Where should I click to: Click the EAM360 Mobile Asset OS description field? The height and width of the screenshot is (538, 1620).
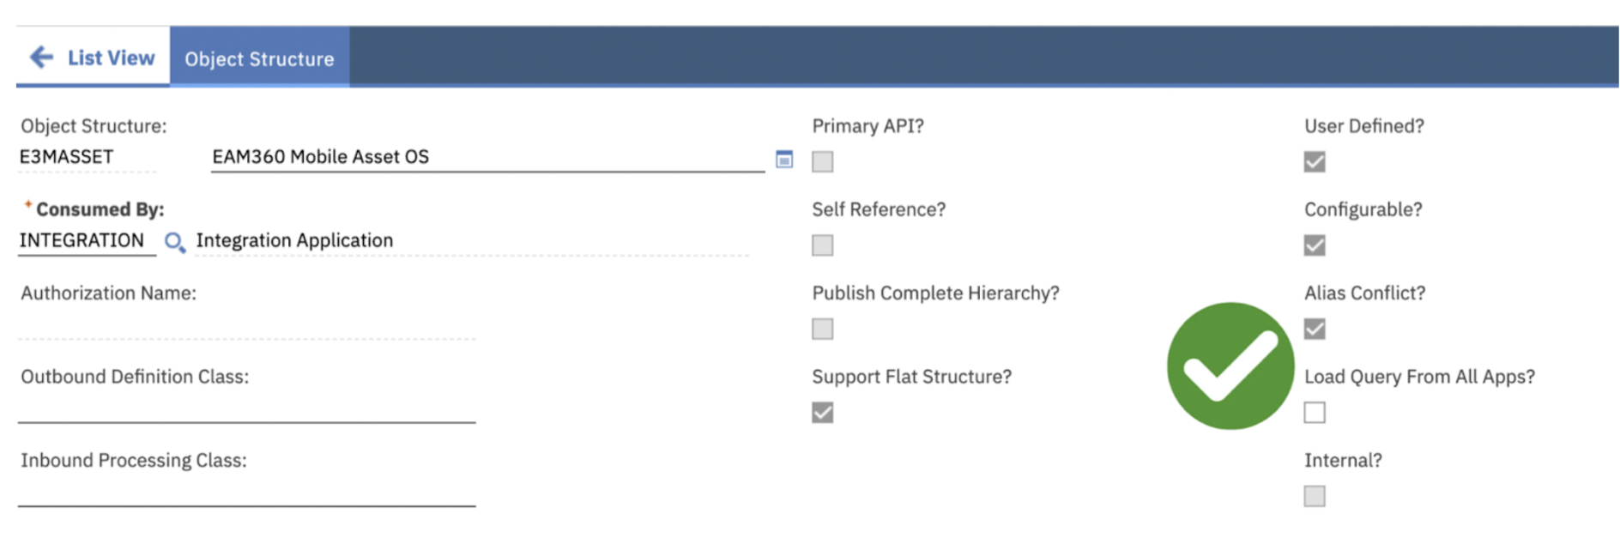(487, 157)
